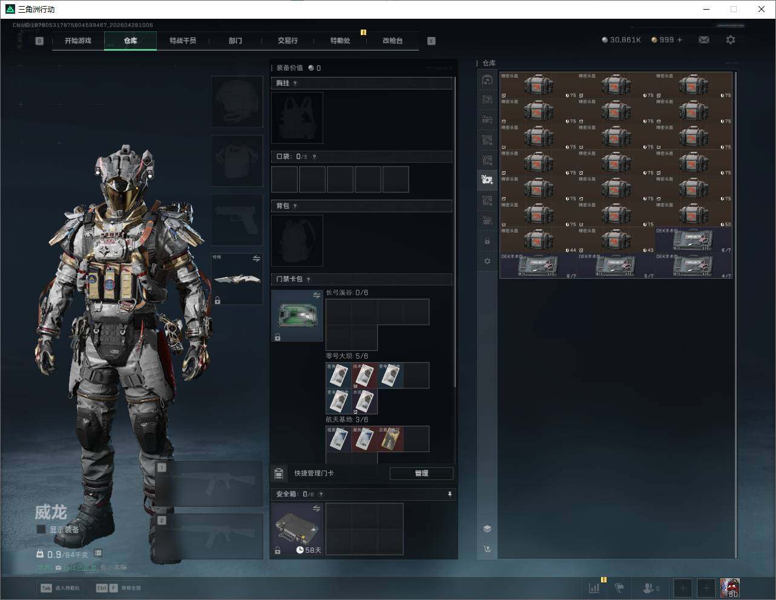The image size is (776, 600).
Task: Click the help icon next to 口袋
Action: tap(314, 157)
